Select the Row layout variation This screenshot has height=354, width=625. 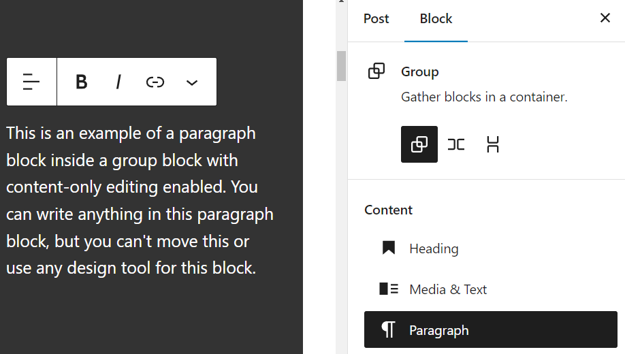(456, 144)
